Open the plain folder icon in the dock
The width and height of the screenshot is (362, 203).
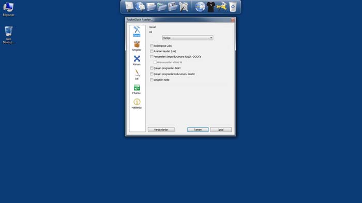(151, 7)
